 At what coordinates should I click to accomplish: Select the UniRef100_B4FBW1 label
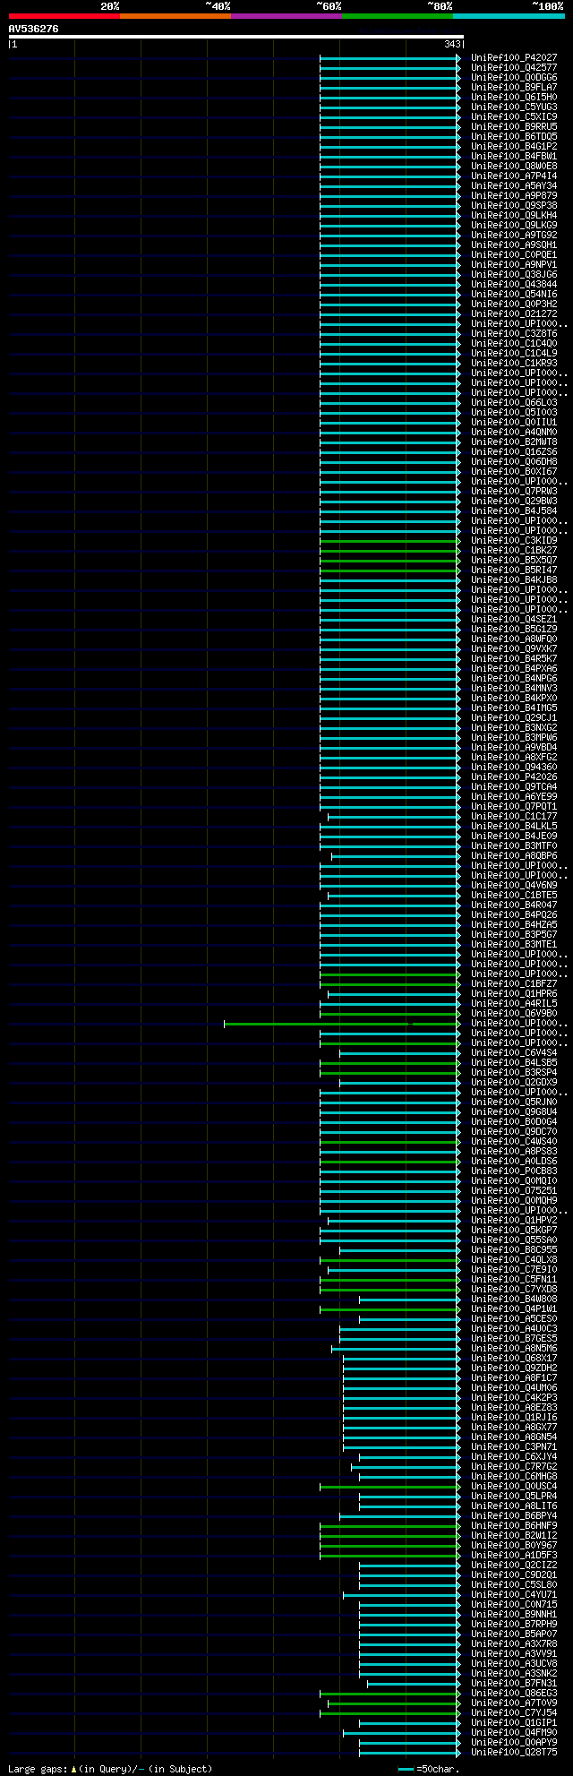514,156
